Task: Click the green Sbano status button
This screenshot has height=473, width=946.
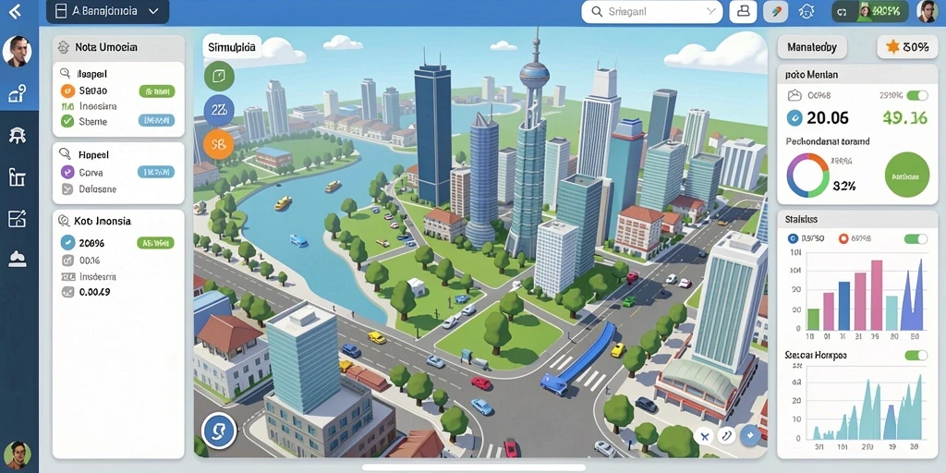Action: coord(157,91)
